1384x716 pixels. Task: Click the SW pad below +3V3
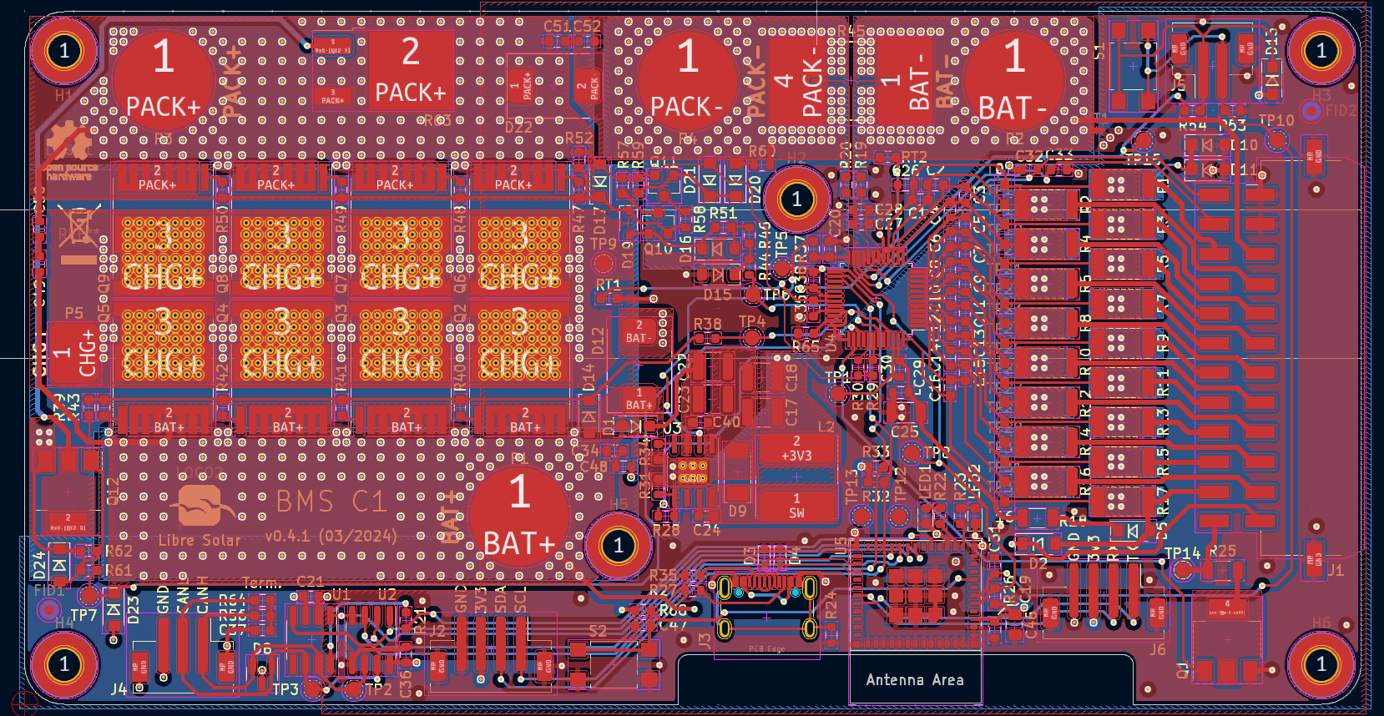[796, 506]
